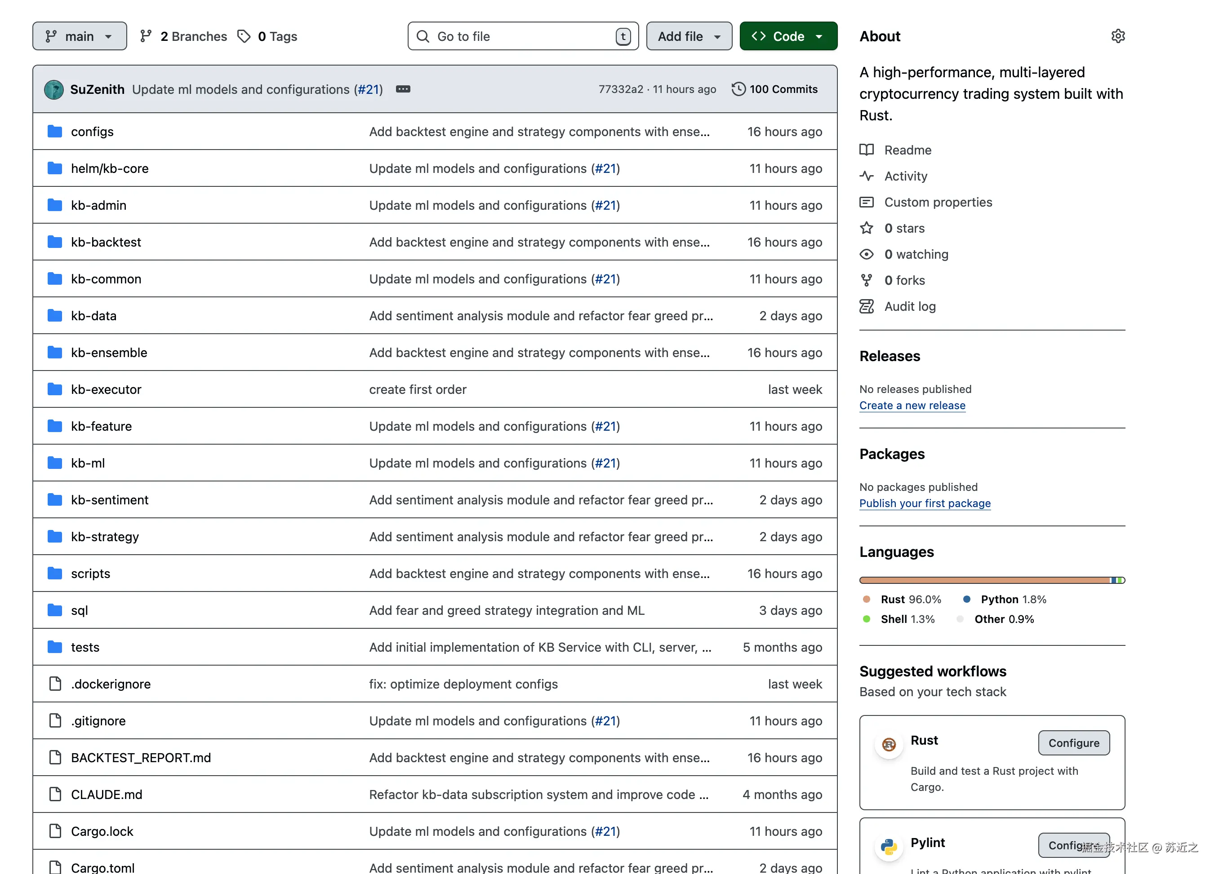Open the Audit log entry
This screenshot has height=874, width=1219.
tap(909, 306)
